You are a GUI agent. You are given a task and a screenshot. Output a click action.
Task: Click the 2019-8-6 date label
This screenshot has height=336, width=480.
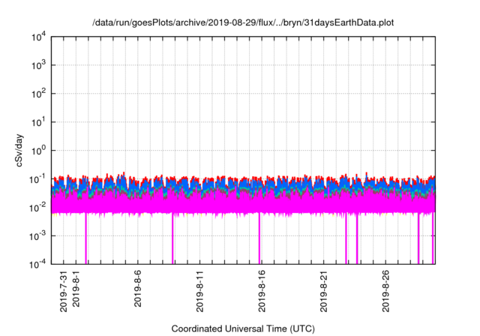[138, 289]
